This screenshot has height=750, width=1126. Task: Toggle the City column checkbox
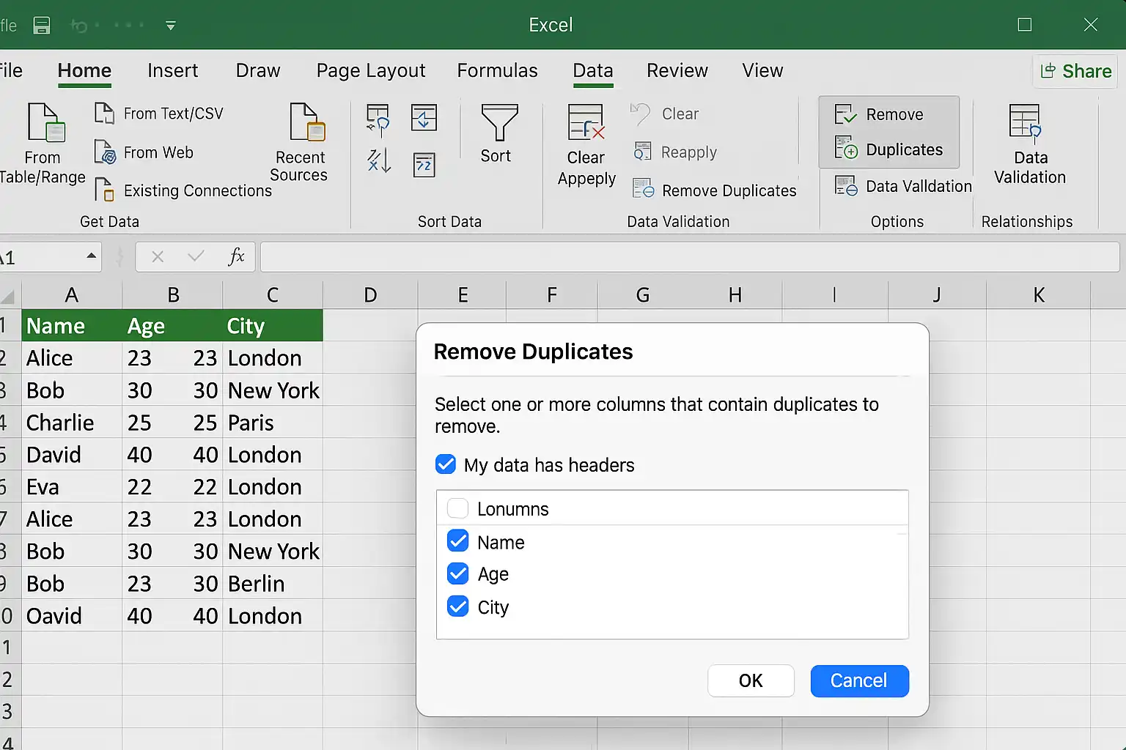[x=458, y=606]
